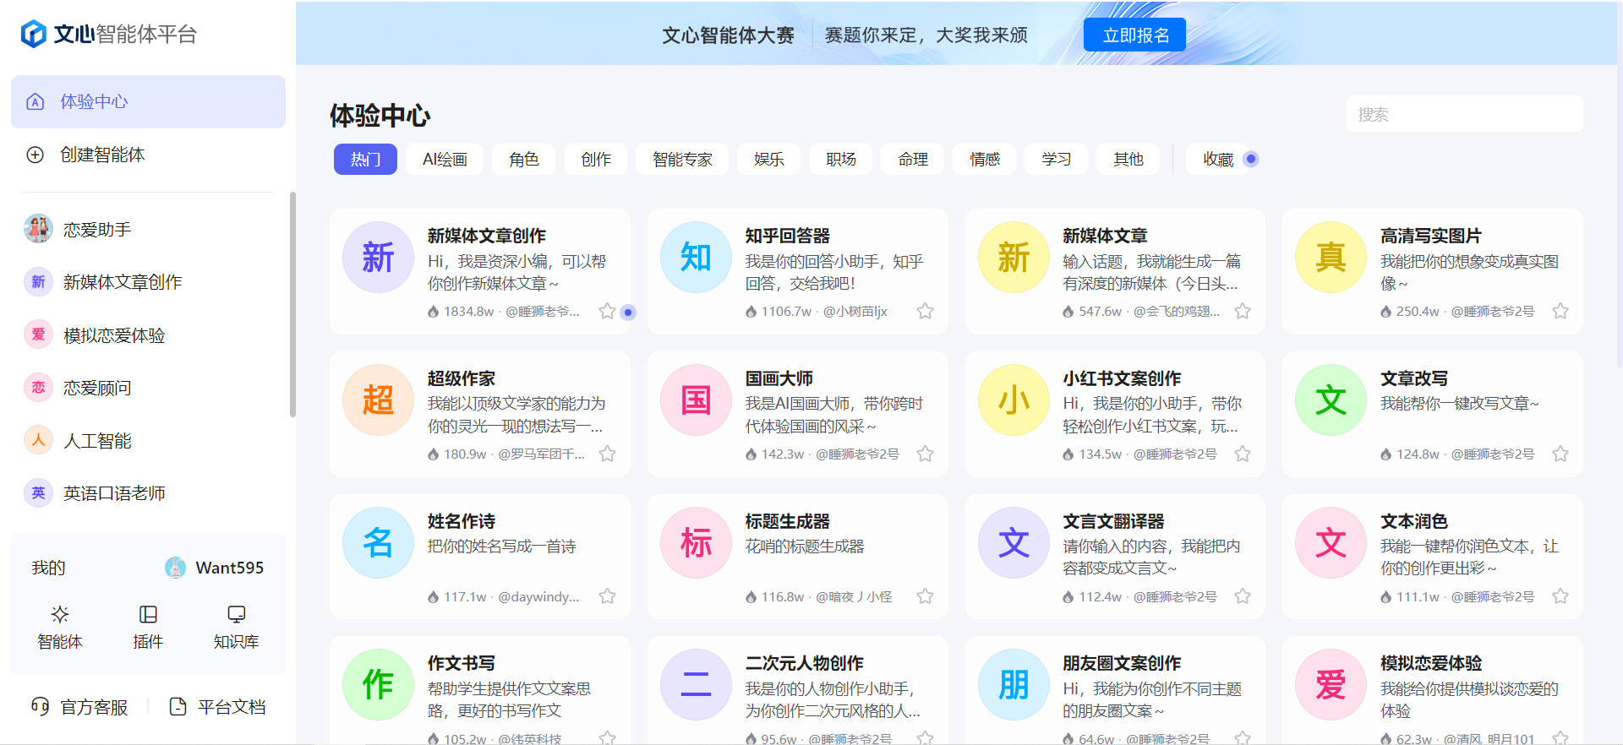Open 体验中心 in the sidebar
This screenshot has width=1623, height=745.
pos(148,101)
